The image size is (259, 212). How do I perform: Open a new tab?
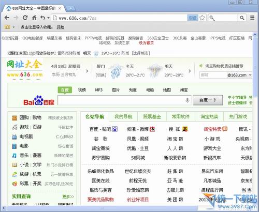(70, 8)
